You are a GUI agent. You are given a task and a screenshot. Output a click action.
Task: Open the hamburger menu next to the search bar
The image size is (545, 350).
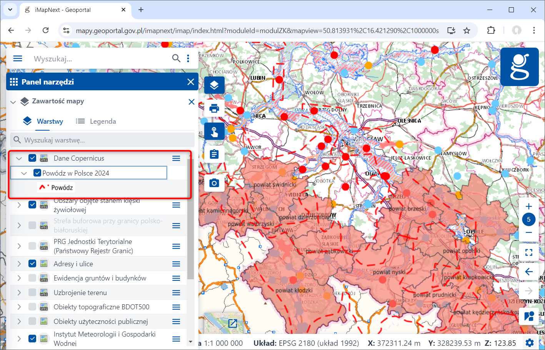18,58
